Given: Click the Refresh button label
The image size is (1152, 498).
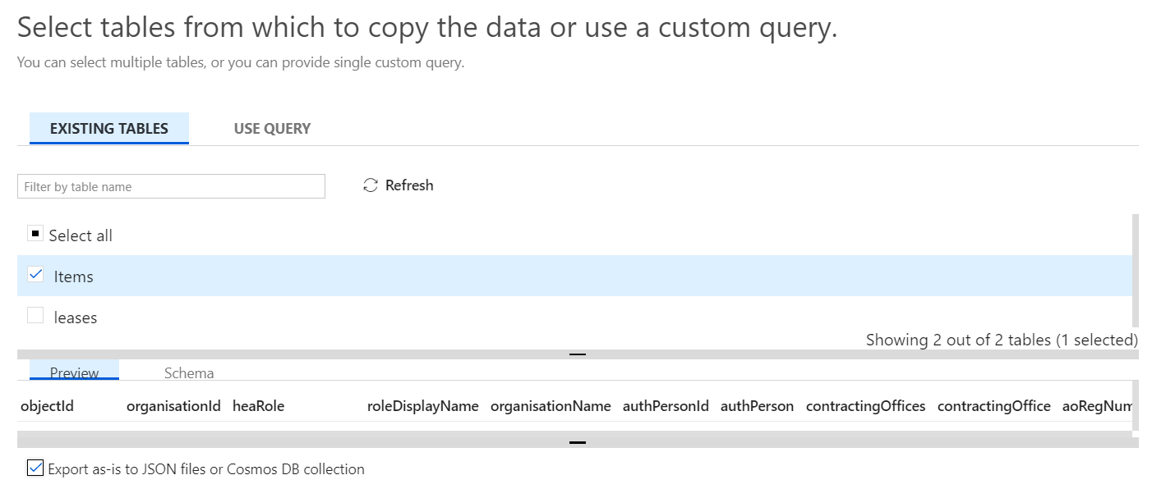Looking at the screenshot, I should [x=409, y=185].
